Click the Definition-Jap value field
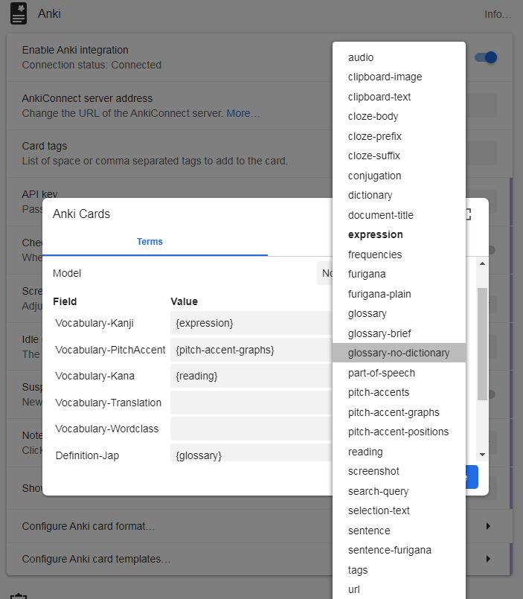 (251, 453)
